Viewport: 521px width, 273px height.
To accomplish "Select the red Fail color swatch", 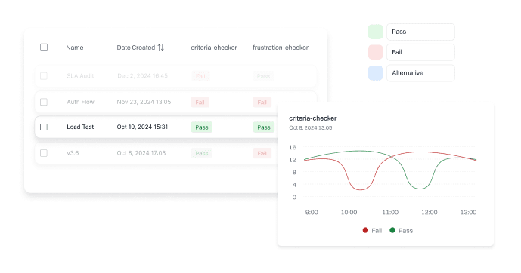I will tap(376, 52).
